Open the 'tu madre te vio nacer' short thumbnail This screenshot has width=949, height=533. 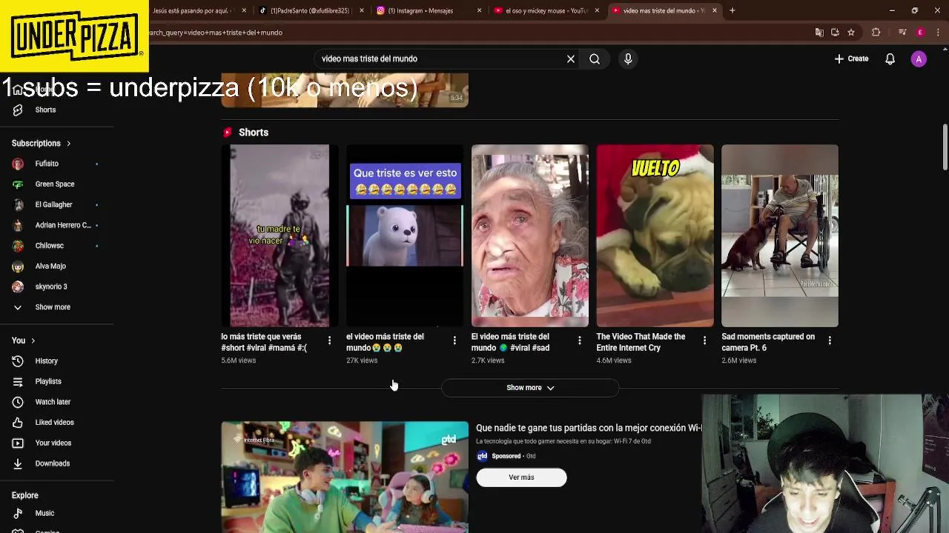280,235
